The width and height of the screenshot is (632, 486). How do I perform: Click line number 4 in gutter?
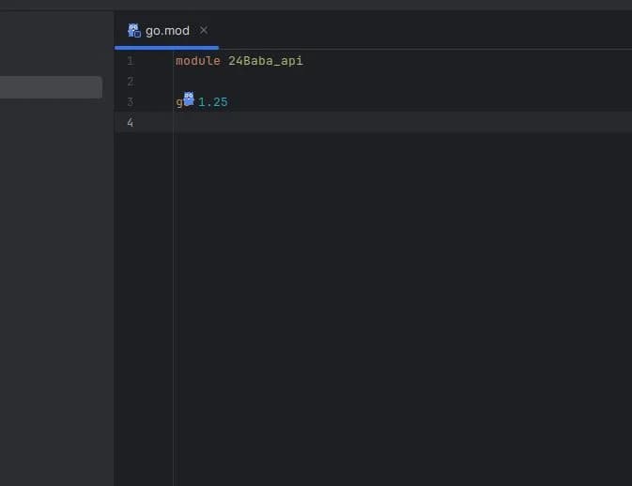tap(131, 122)
